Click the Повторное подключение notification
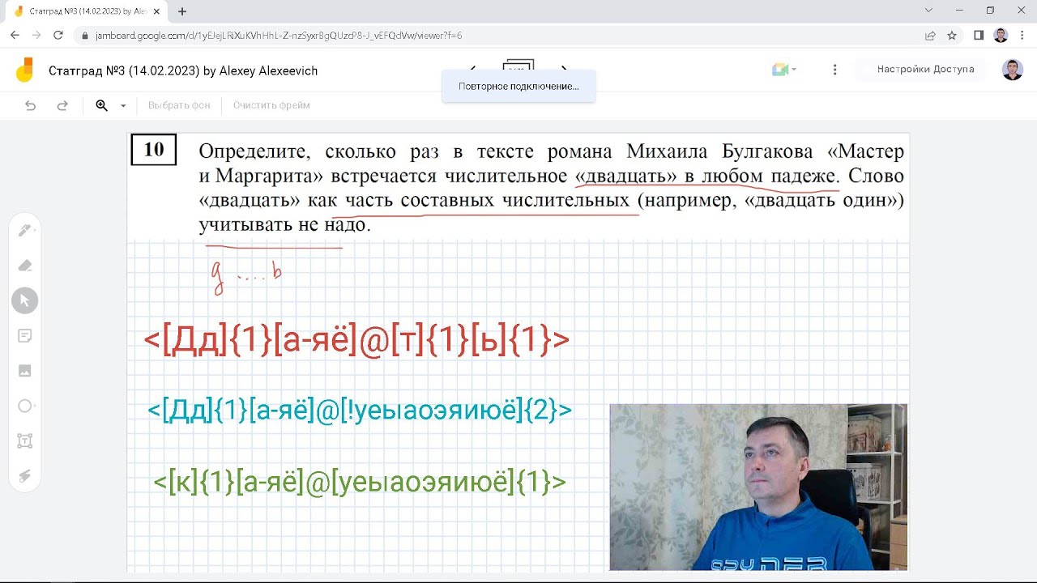 (x=518, y=86)
